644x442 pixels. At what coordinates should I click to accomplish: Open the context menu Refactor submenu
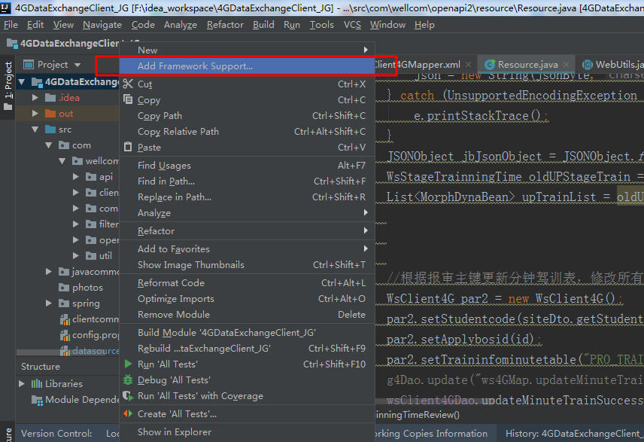tap(248, 231)
